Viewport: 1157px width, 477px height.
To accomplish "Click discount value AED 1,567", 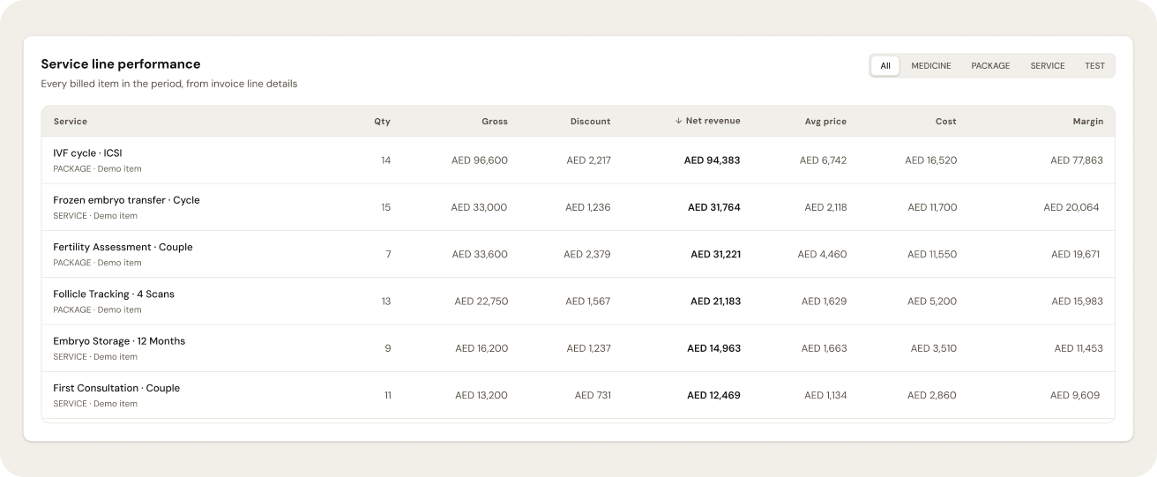I will pyautogui.click(x=588, y=302).
